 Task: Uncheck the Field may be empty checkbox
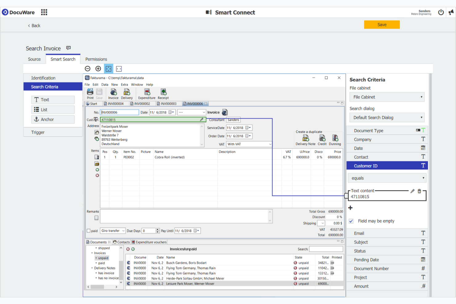351,221
